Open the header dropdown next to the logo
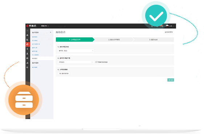Image resolution: width=204 pixels, height=135 pixels. (x=45, y=26)
